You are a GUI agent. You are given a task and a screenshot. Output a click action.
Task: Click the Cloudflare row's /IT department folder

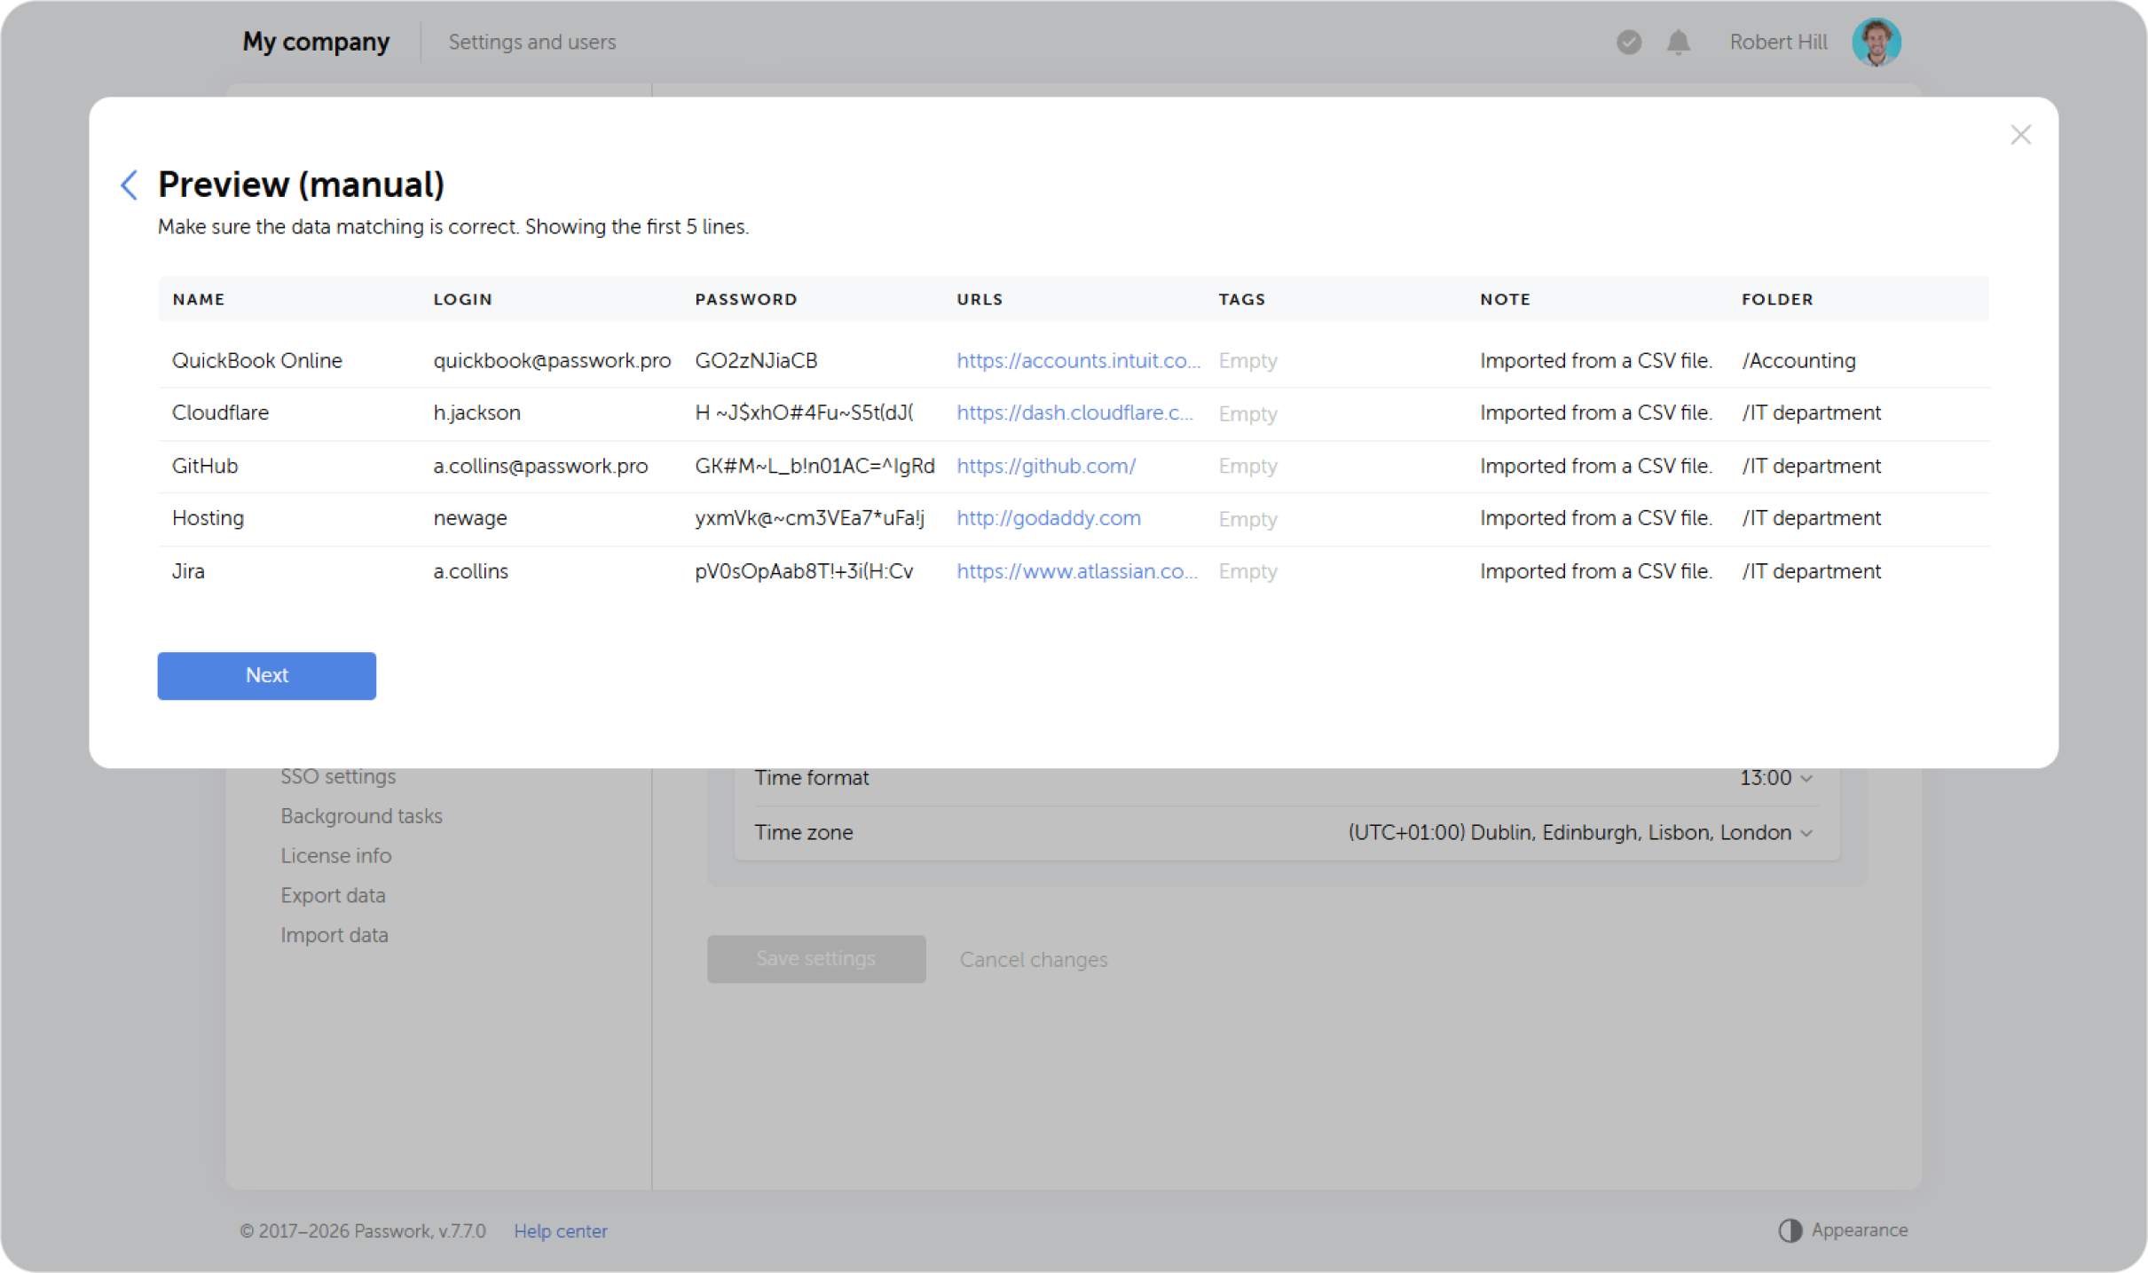pos(1810,413)
